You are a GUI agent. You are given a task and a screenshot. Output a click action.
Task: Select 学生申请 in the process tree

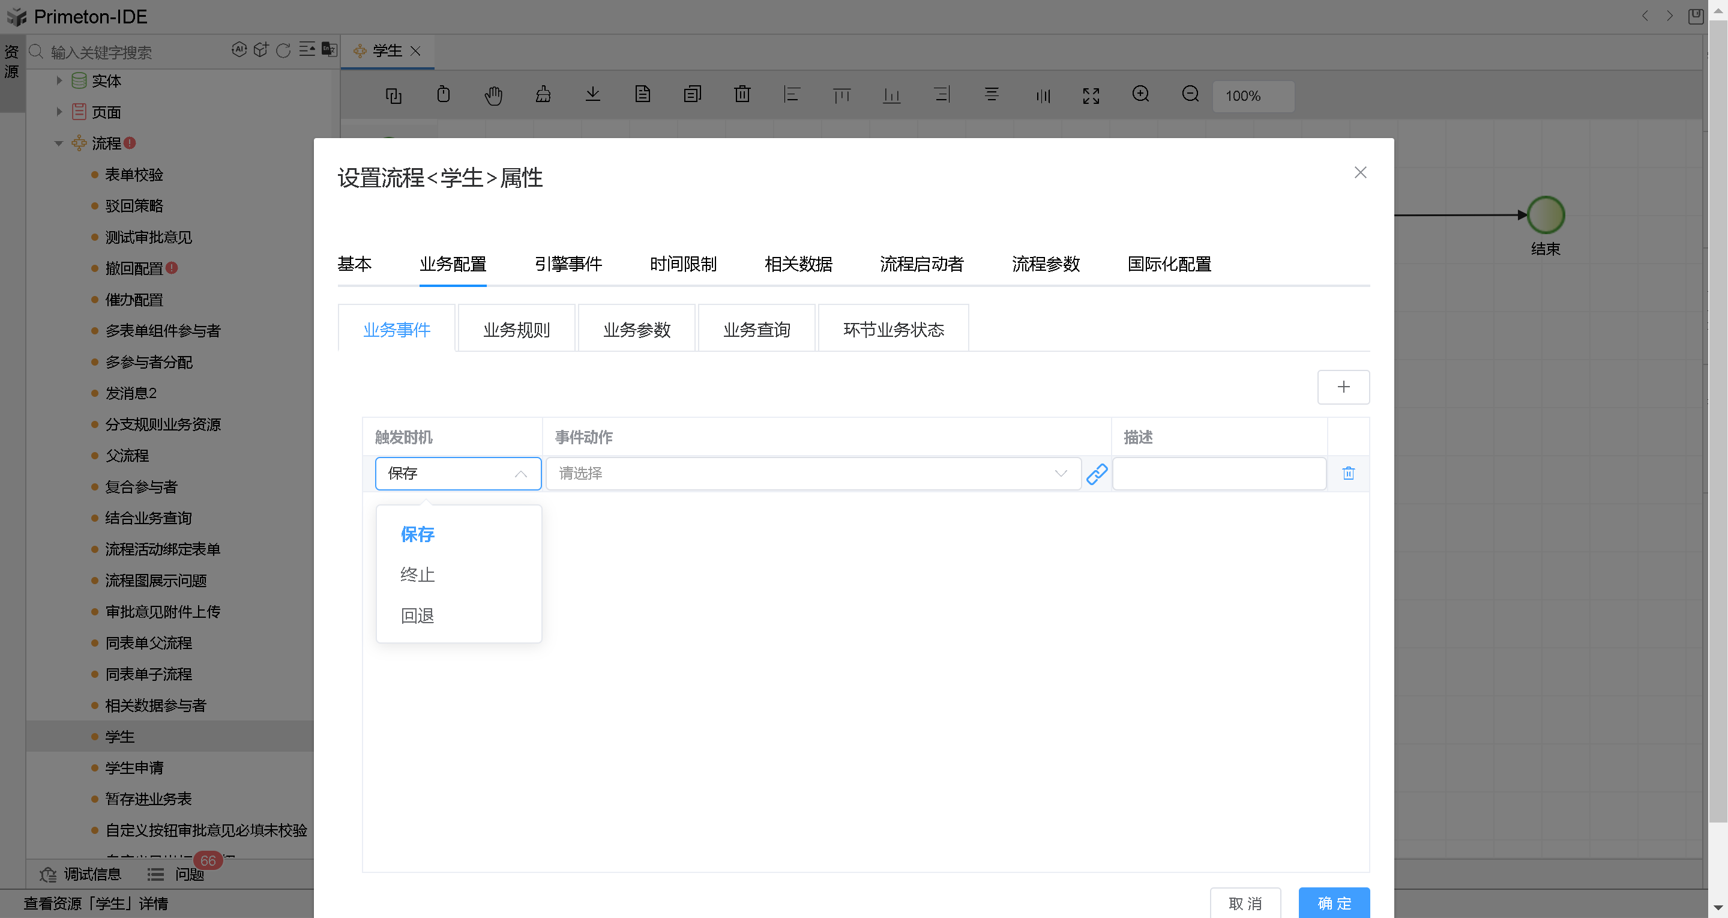133,768
